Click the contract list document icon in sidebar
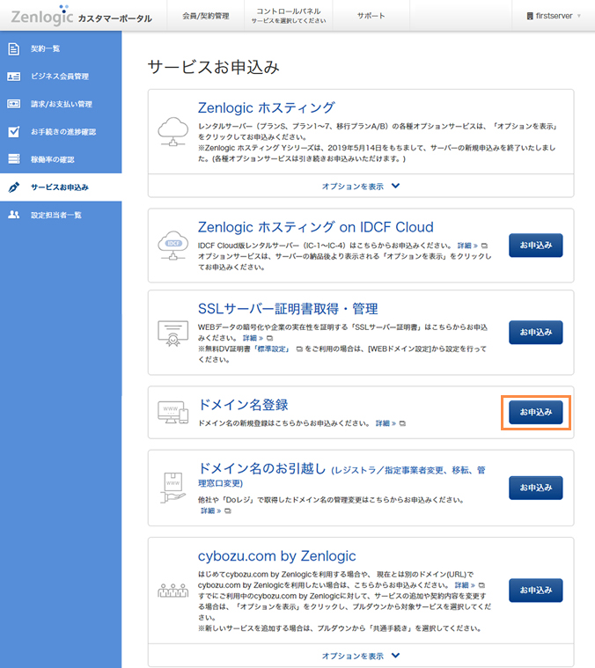 point(13,48)
